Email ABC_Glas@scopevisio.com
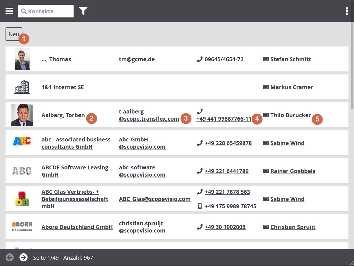The image size is (354, 266). 155,199
